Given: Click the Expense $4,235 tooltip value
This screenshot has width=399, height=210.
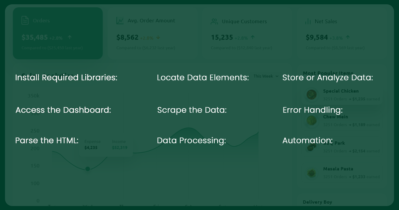Looking at the screenshot, I should (x=91, y=148).
